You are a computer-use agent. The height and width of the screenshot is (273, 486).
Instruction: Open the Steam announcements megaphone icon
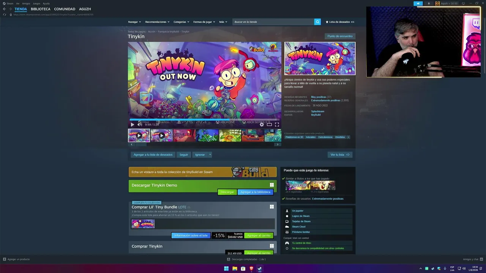click(418, 3)
